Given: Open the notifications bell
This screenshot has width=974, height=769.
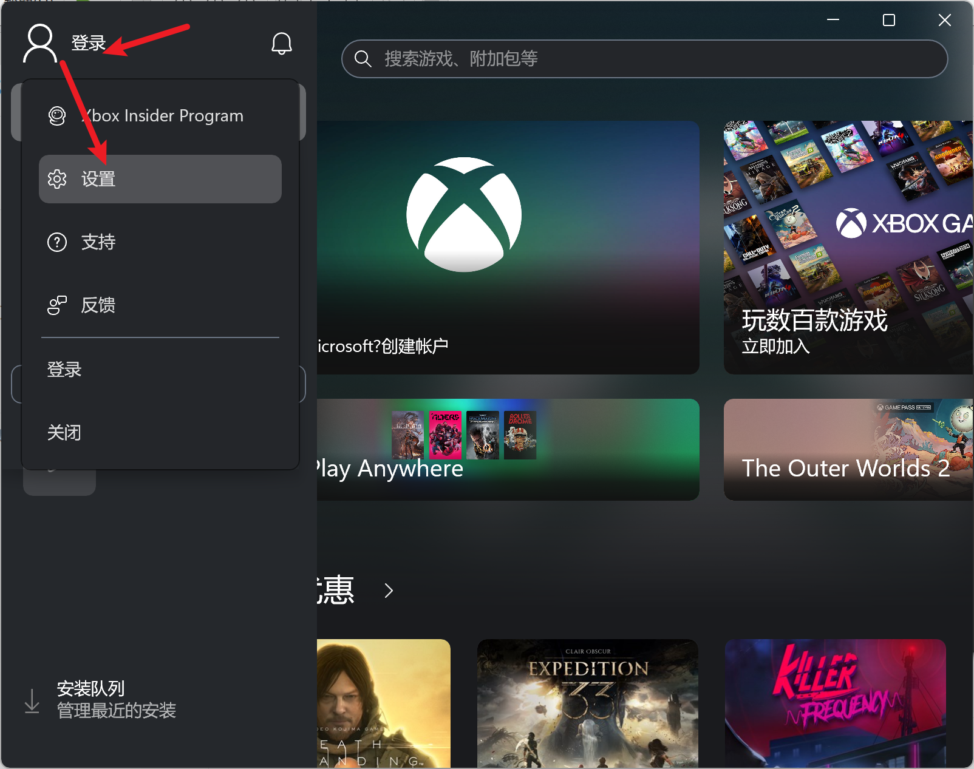Looking at the screenshot, I should [x=281, y=44].
